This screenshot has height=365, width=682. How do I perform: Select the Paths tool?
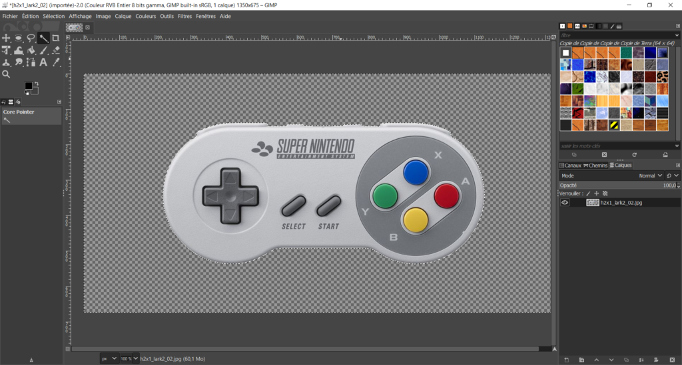31,62
